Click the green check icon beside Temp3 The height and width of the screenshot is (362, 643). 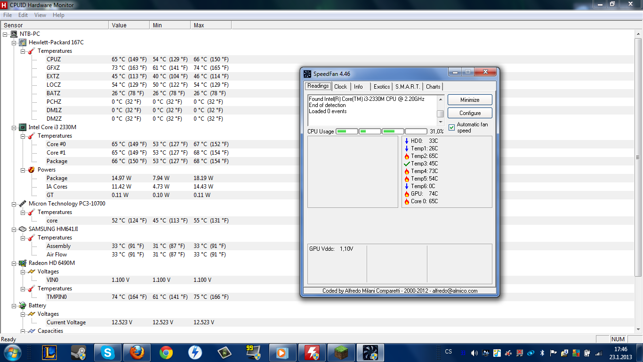[407, 164]
